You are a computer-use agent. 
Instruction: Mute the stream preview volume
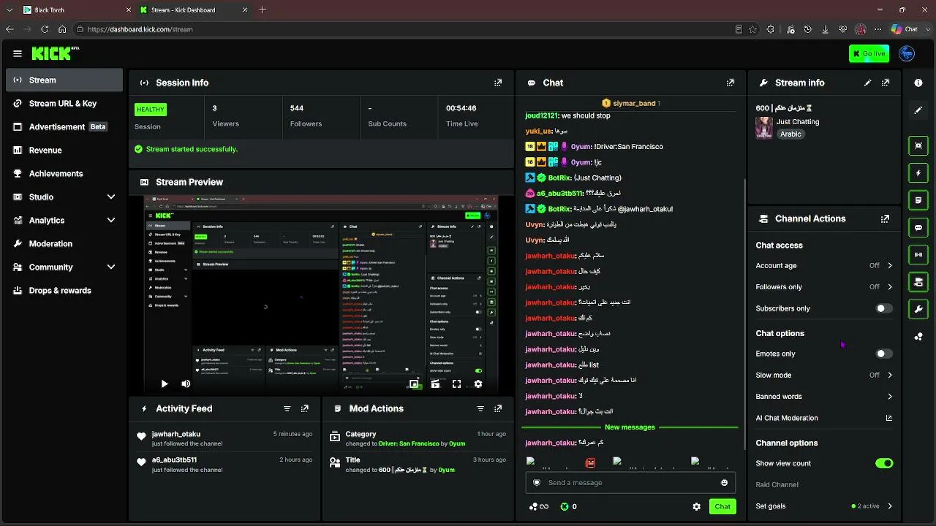point(186,384)
